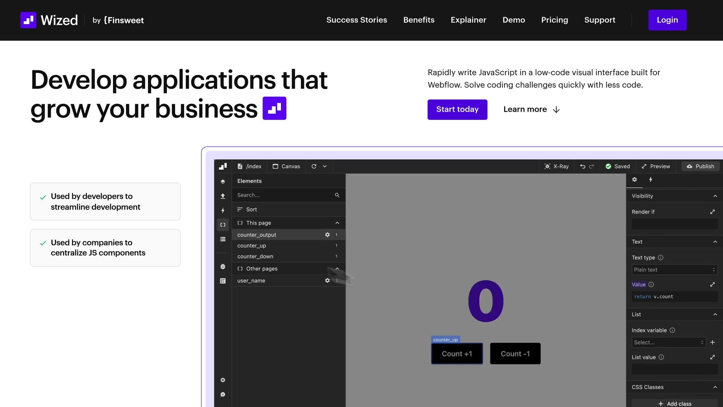
Task: Open the Support nav link
Action: (600, 20)
